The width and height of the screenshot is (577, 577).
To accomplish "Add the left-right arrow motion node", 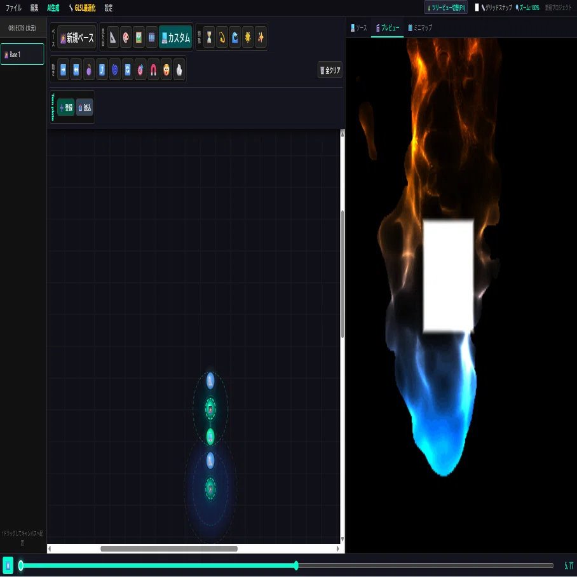I will point(76,69).
